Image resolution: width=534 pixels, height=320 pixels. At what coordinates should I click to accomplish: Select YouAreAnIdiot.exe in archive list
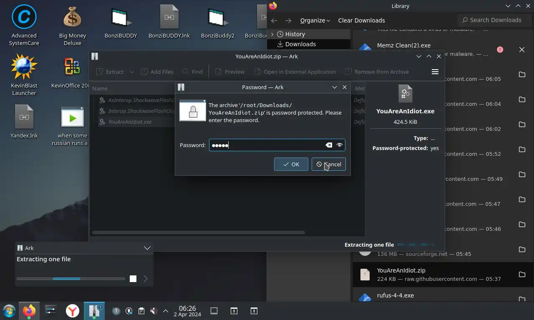point(130,122)
